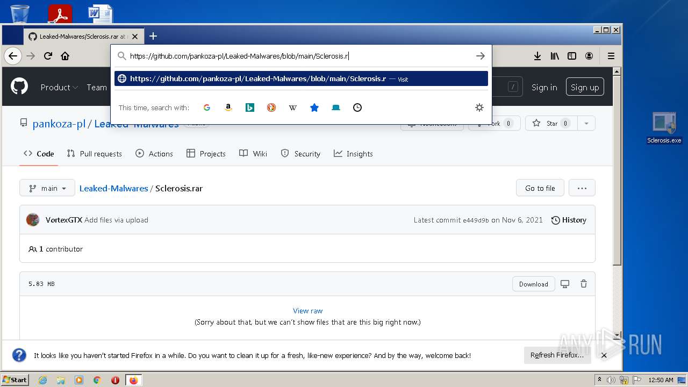Click the Download button
Viewport: 688px width, 387px height.
(x=534, y=284)
